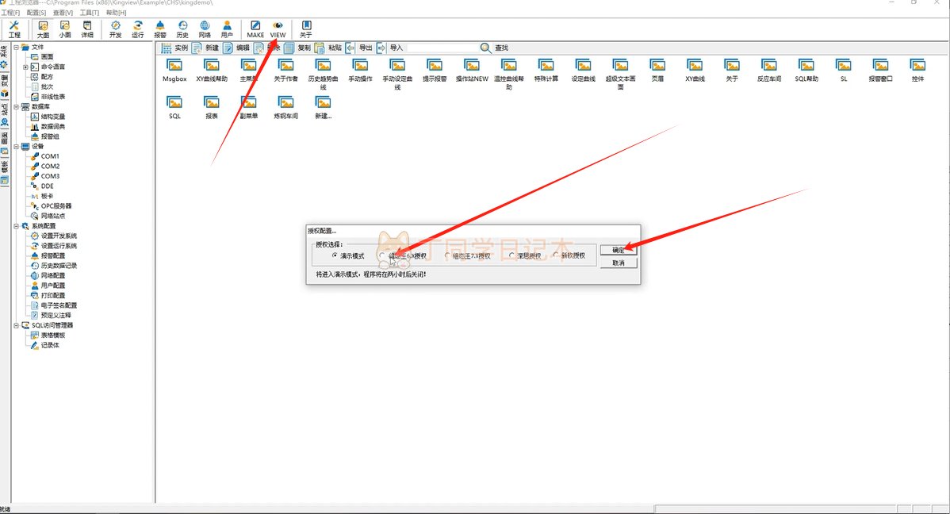950x514 pixels.
Task: Choose the 组态王7.X授权 radio option
Action: click(x=447, y=255)
